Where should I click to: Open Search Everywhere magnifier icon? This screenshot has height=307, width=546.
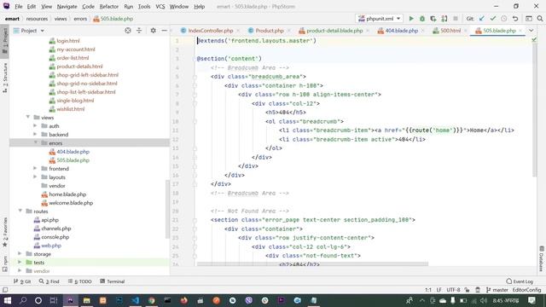pos(540,19)
